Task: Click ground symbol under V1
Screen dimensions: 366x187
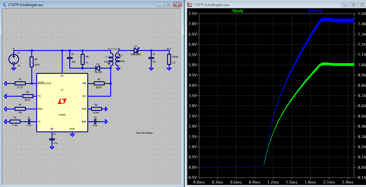Action: [x=13, y=69]
